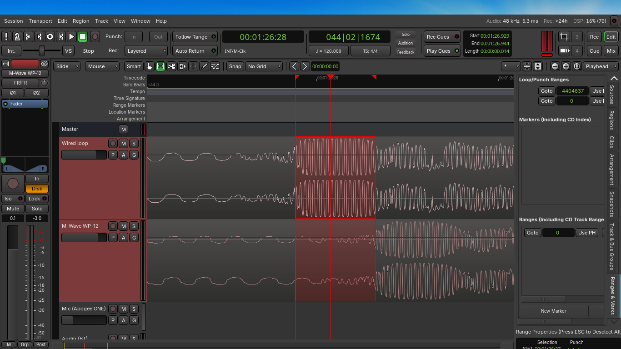Toggle loop playback icon
Viewport: 621px width, 349px height.
point(50,37)
